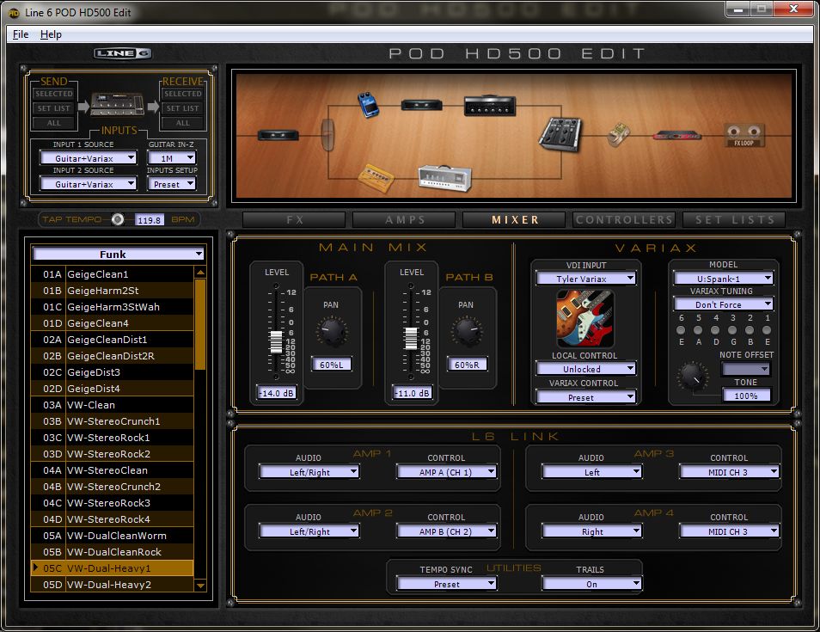Image resolution: width=820 pixels, height=632 pixels.
Task: Toggle string 1 E tuning indicator
Action: 767,330
